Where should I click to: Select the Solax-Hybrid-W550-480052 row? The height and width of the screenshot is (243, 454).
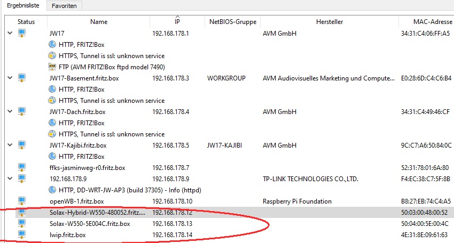click(96, 212)
